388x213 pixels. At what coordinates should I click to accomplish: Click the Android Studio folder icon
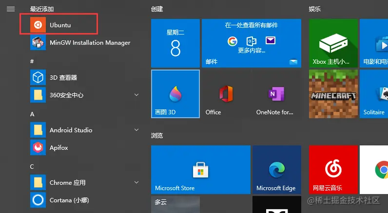(x=38, y=130)
